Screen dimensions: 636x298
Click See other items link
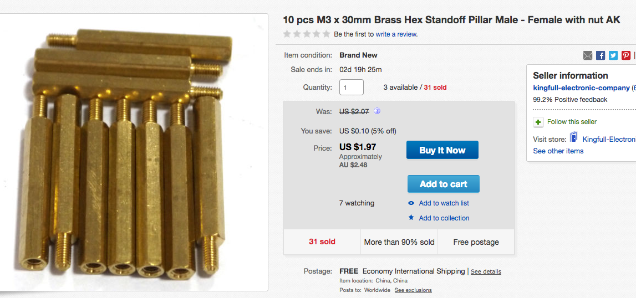(558, 151)
